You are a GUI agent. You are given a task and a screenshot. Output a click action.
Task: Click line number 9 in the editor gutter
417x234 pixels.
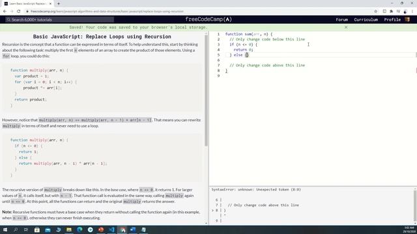(x=219, y=75)
